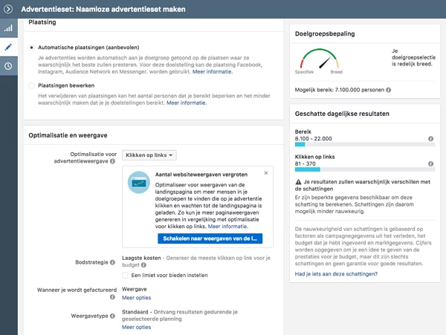Open Meer informatie link under Plaatsingen bewerken

pos(187,103)
